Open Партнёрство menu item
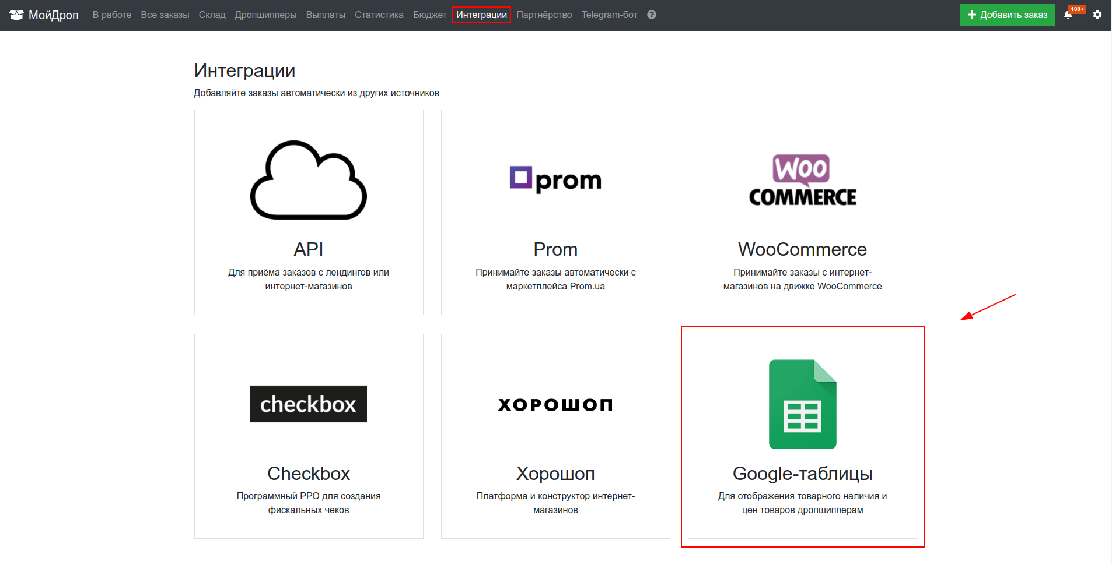Screen dimensions: 1112x565 click(x=544, y=15)
